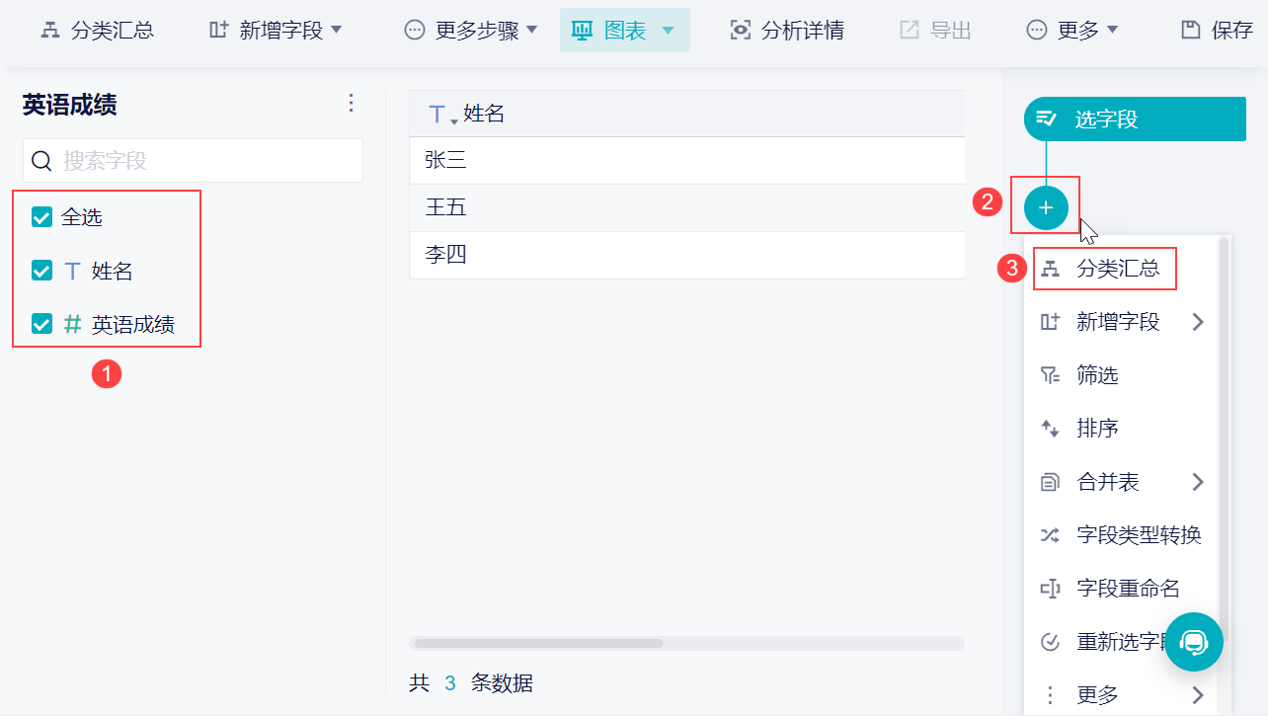Screen dimensions: 1268x716
Task: Choose 字段重命名 in the step menu
Action: [1128, 589]
